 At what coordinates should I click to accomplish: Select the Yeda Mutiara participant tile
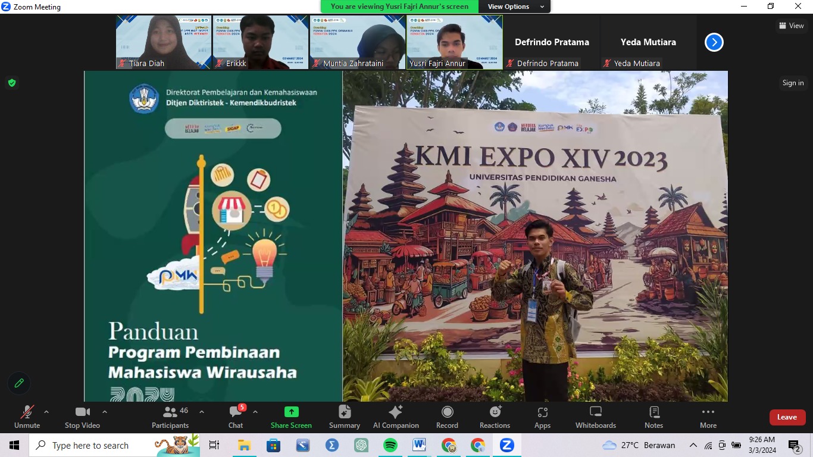coord(648,42)
